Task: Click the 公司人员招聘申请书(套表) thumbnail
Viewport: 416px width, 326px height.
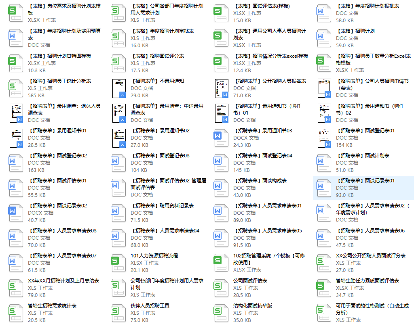Action: coord(324,88)
